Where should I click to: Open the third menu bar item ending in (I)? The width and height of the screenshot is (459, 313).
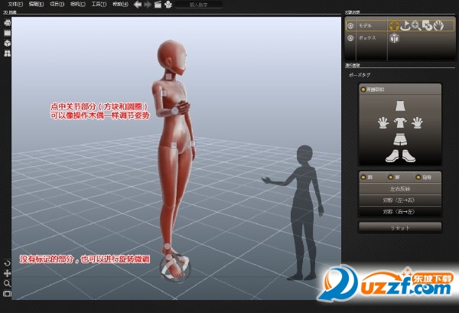tap(57, 4)
